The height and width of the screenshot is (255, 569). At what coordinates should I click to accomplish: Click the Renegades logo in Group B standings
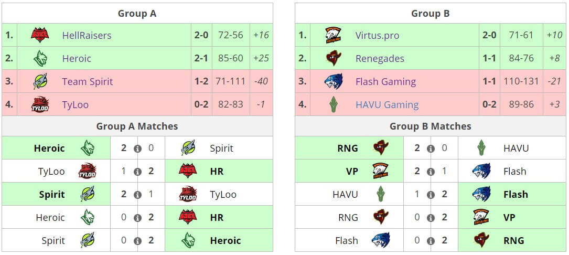pos(334,58)
